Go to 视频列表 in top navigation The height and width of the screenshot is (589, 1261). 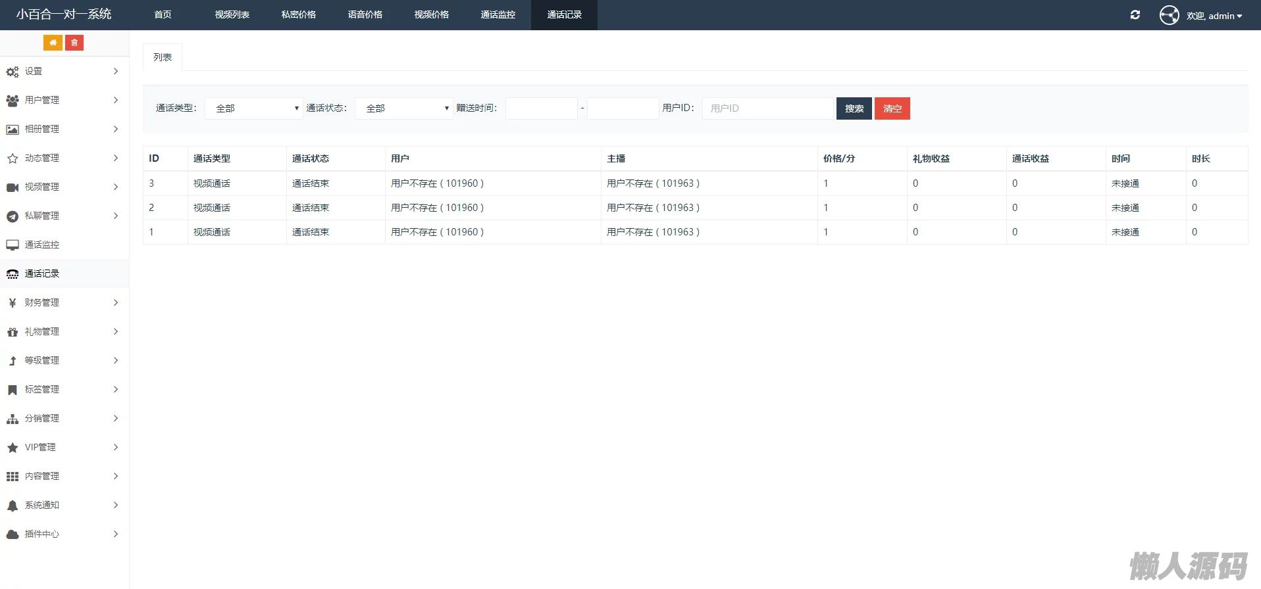coord(232,14)
